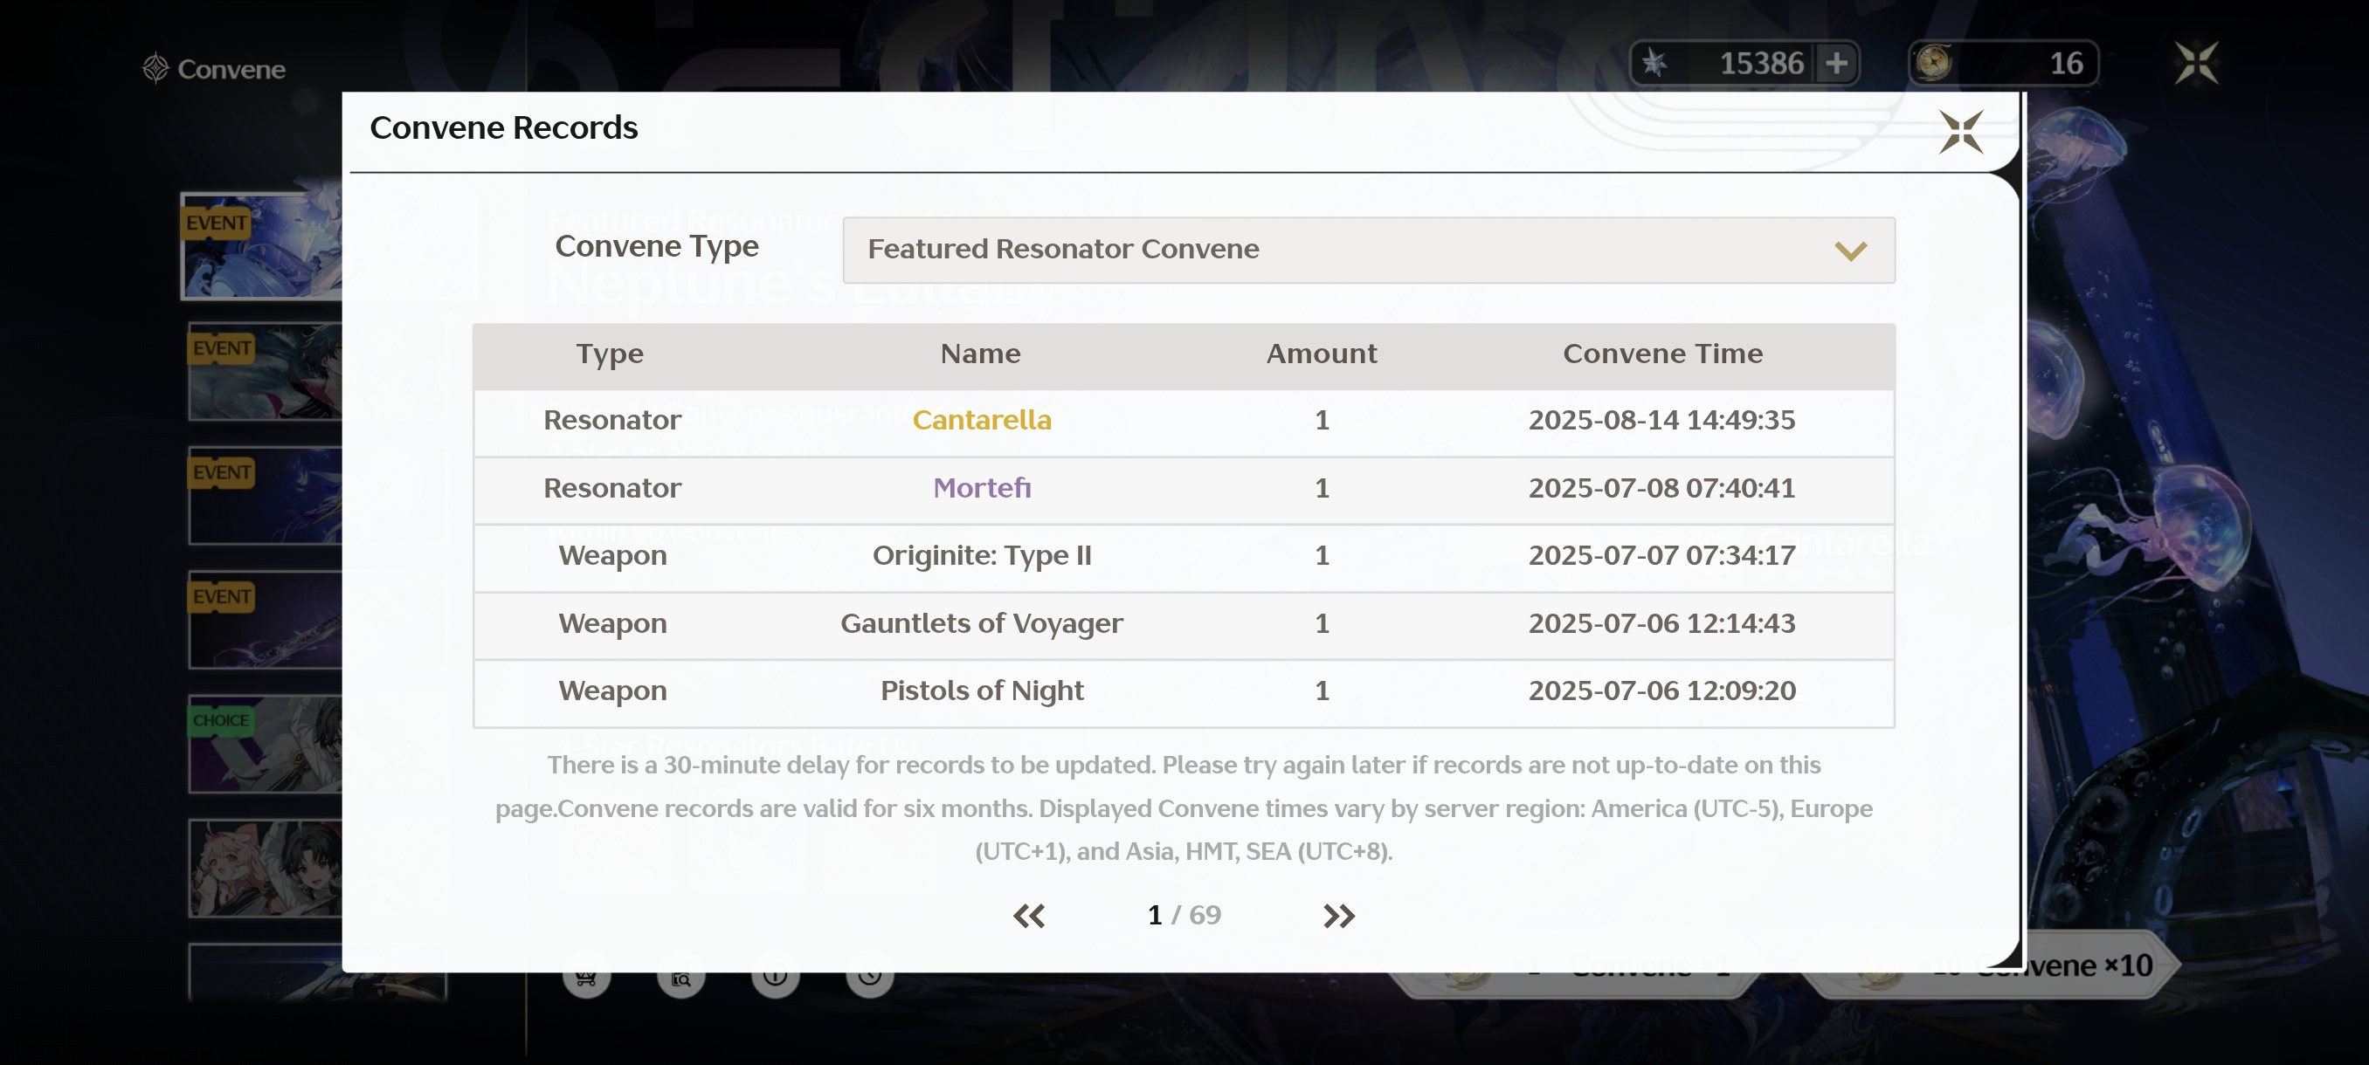
Task: Select the first EVENT banner thumbnail
Action: coord(262,246)
